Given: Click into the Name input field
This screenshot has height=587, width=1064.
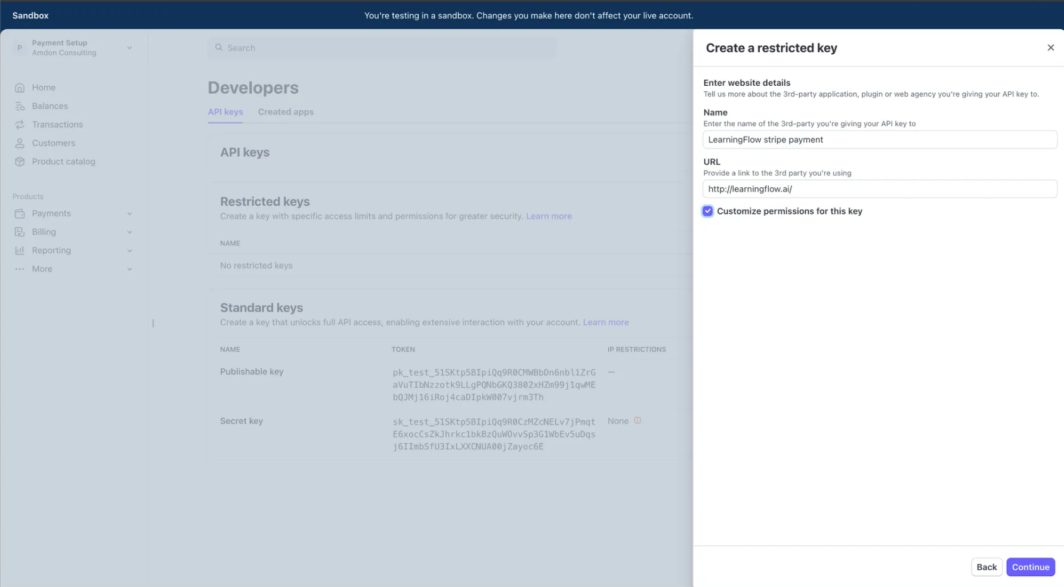Looking at the screenshot, I should pyautogui.click(x=879, y=139).
